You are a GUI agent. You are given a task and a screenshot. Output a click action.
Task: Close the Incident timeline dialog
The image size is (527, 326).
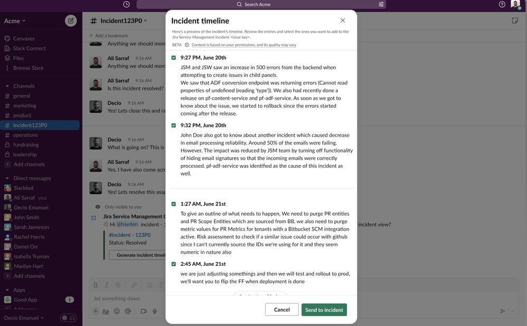(343, 21)
